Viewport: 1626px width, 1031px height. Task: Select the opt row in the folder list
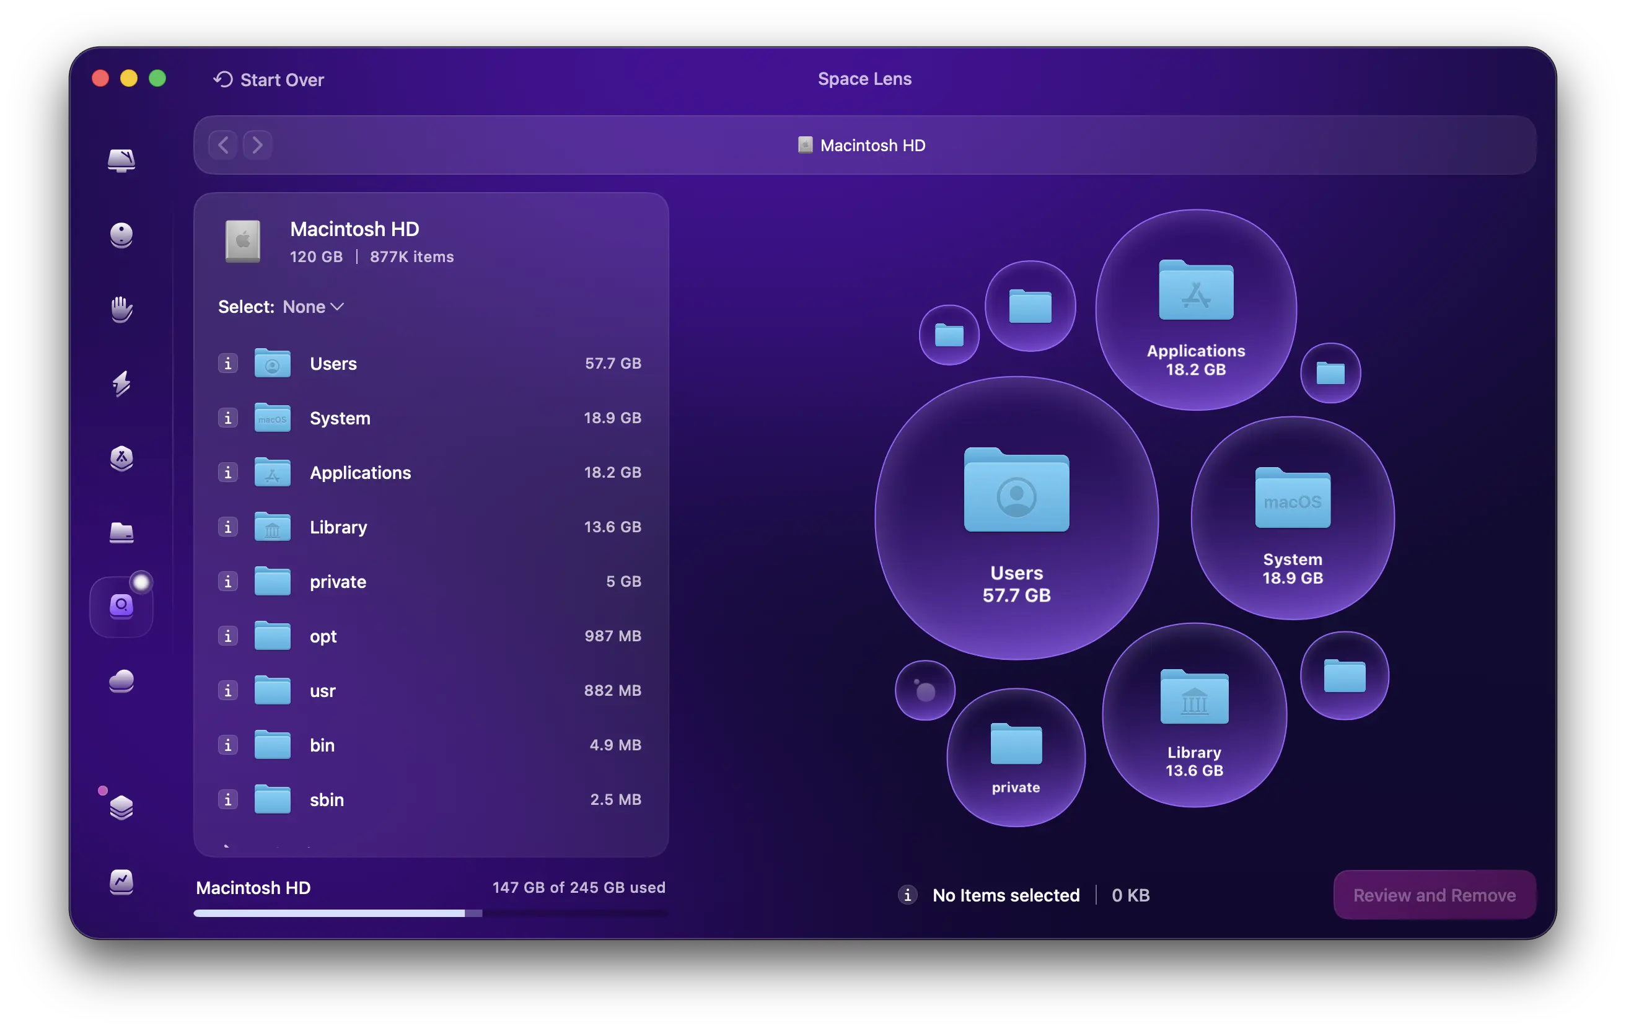(x=430, y=636)
